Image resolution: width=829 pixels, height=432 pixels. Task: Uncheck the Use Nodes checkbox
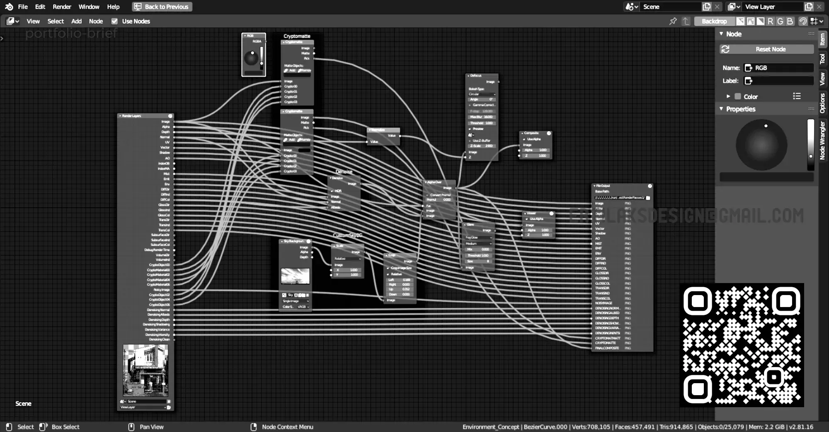pos(114,21)
